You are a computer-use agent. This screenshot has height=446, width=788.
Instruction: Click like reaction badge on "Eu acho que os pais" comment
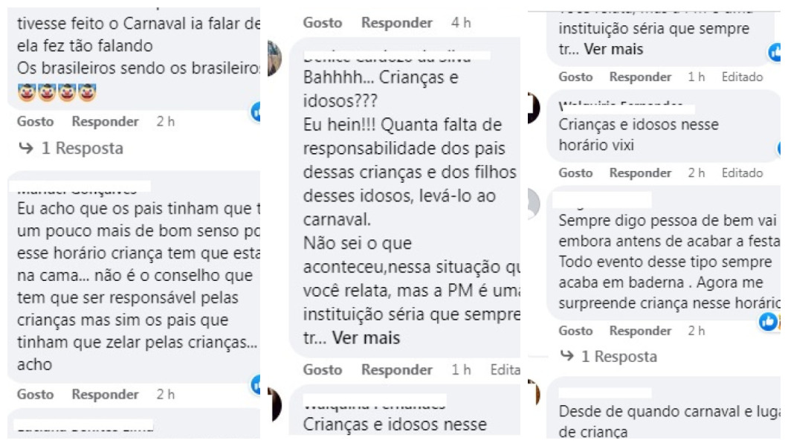[256, 384]
